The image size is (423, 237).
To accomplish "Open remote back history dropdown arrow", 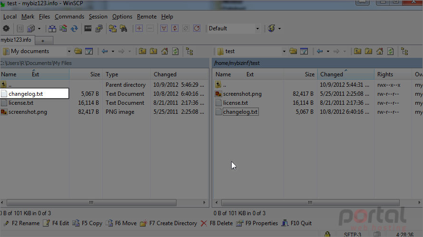I will (x=328, y=51).
